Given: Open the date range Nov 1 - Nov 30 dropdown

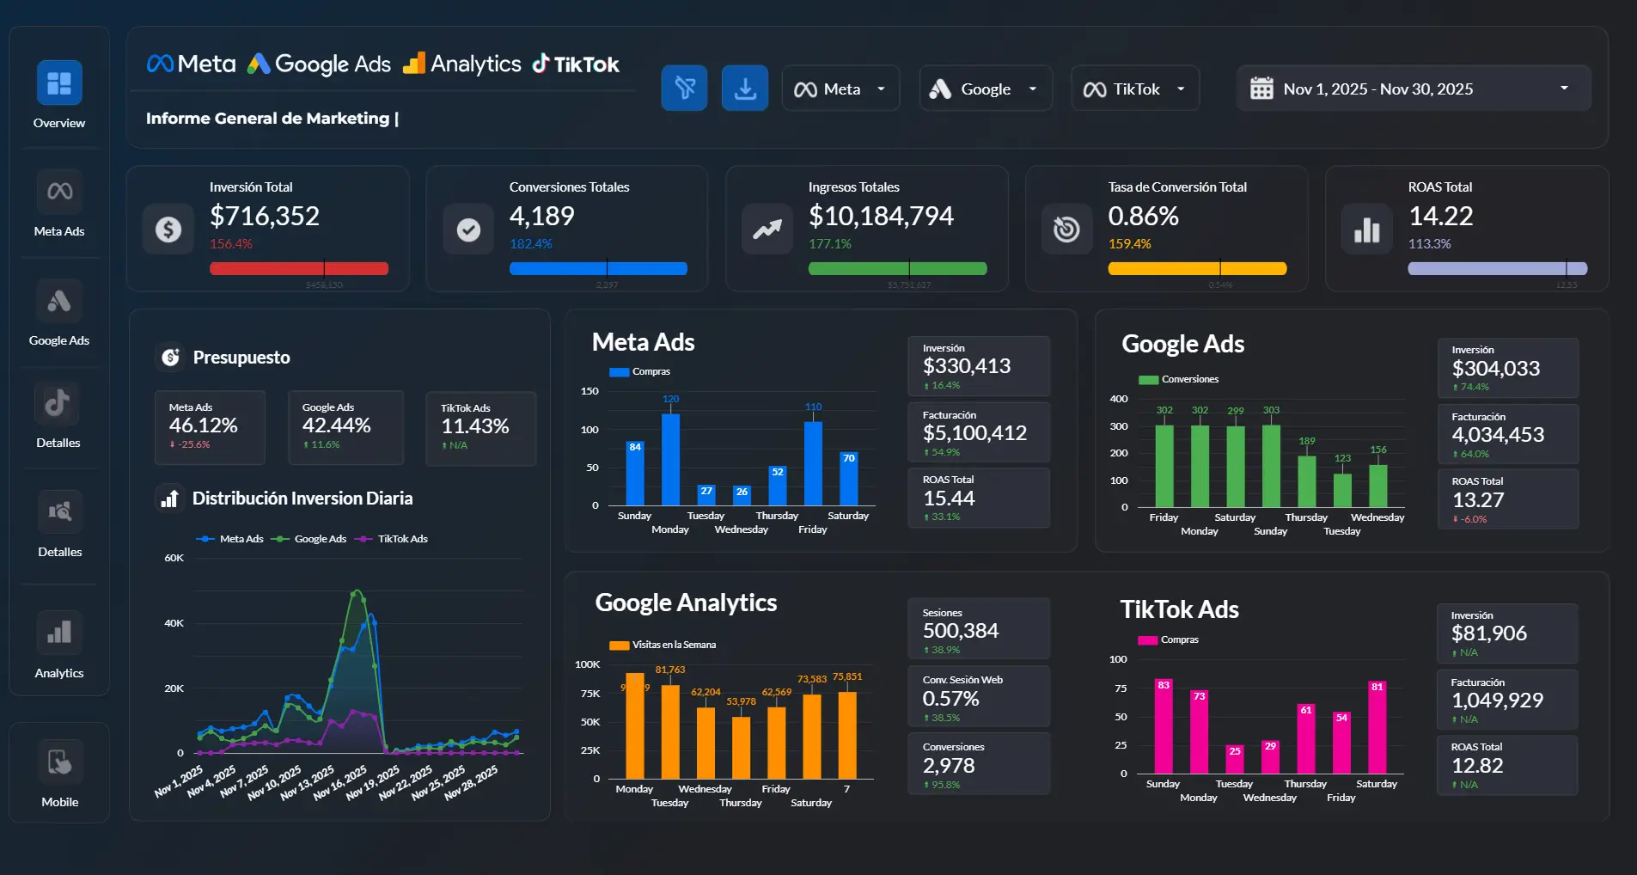Looking at the screenshot, I should (1414, 89).
